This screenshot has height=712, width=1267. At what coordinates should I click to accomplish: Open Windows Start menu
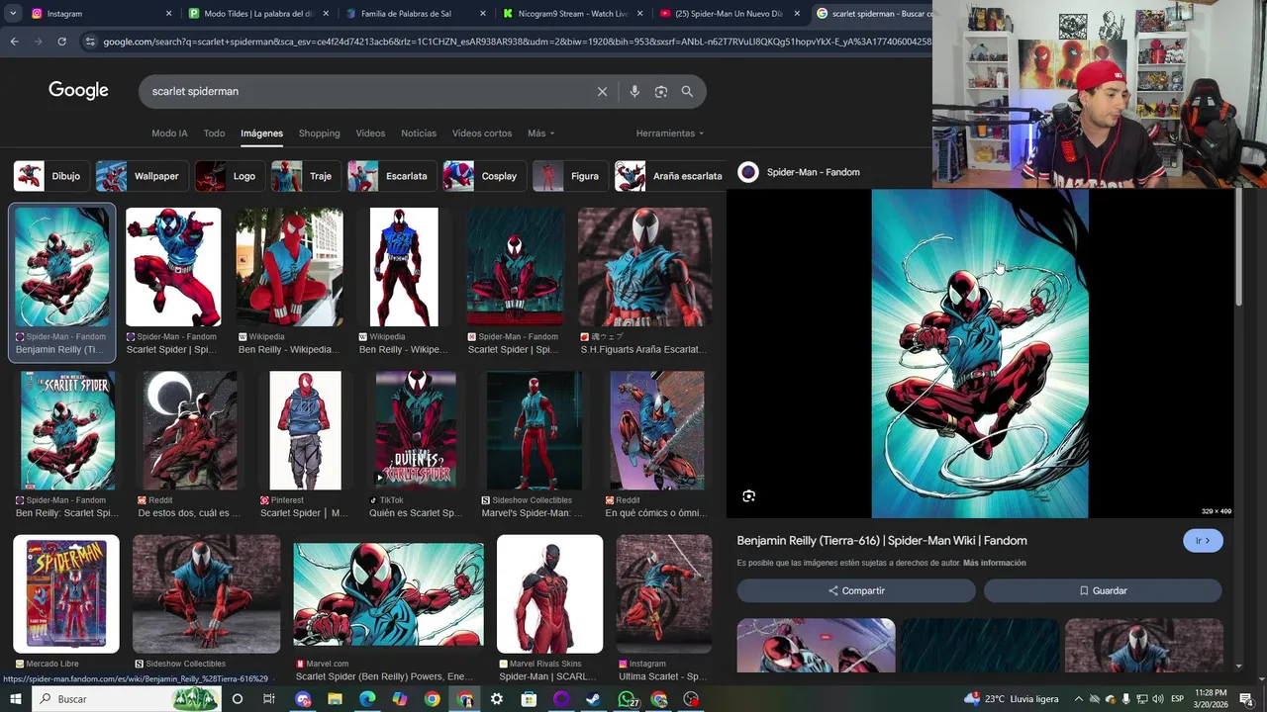(x=17, y=699)
